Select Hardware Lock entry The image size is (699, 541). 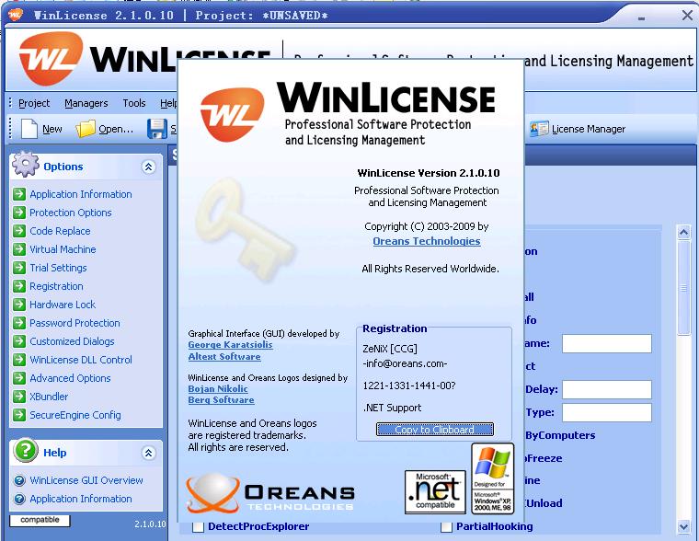[63, 305]
